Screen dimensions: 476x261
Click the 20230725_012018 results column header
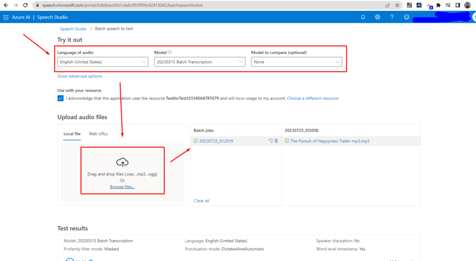point(301,130)
